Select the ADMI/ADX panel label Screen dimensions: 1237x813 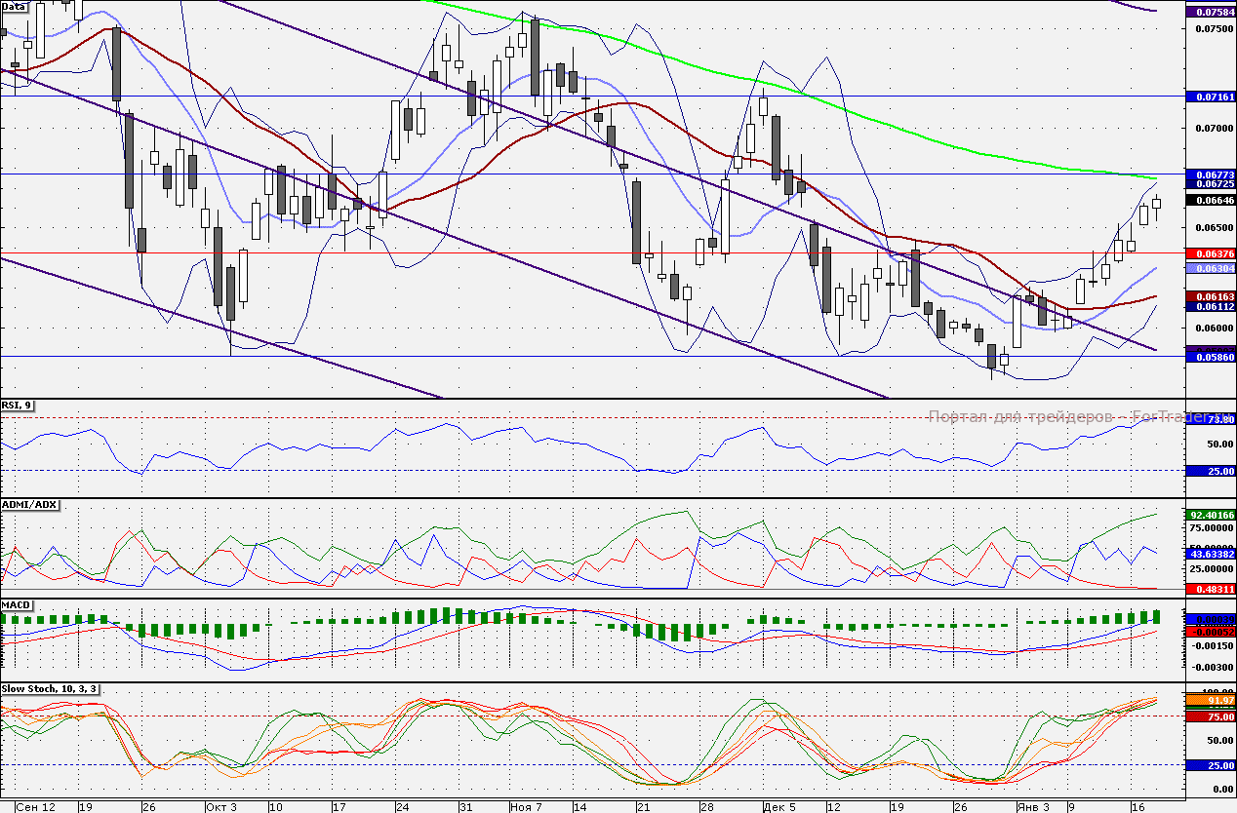[x=30, y=505]
